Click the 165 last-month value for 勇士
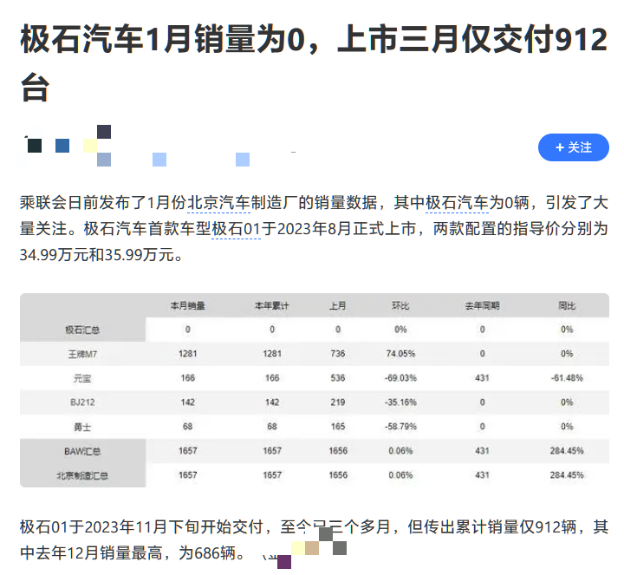 [337, 427]
